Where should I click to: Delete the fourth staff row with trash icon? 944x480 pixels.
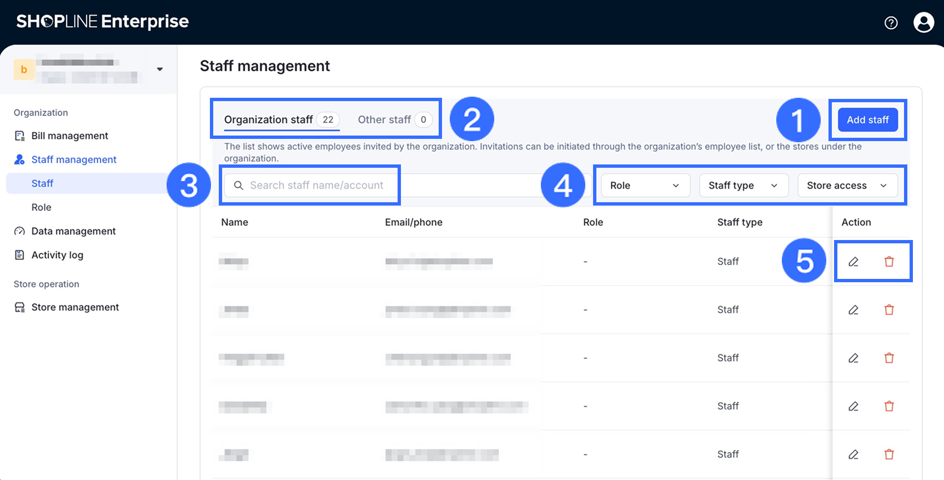(x=889, y=407)
